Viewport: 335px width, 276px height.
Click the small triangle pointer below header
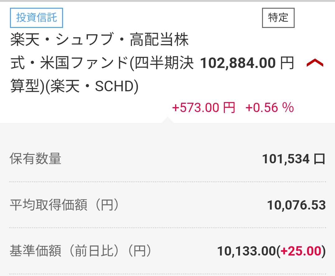pyautogui.click(x=167, y=120)
